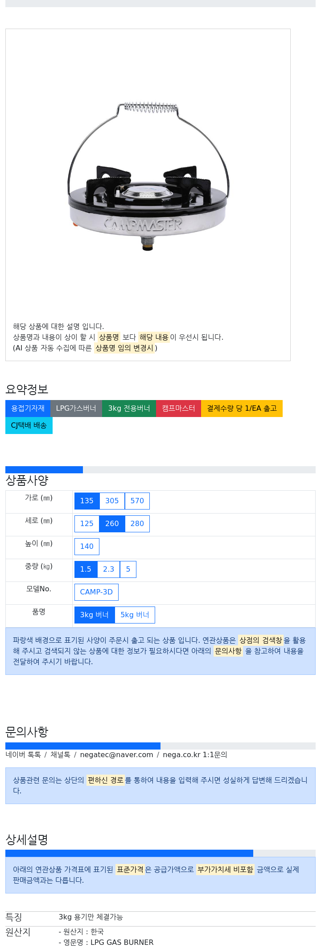
Task: Select the 140 height value
Action: pyautogui.click(x=87, y=547)
